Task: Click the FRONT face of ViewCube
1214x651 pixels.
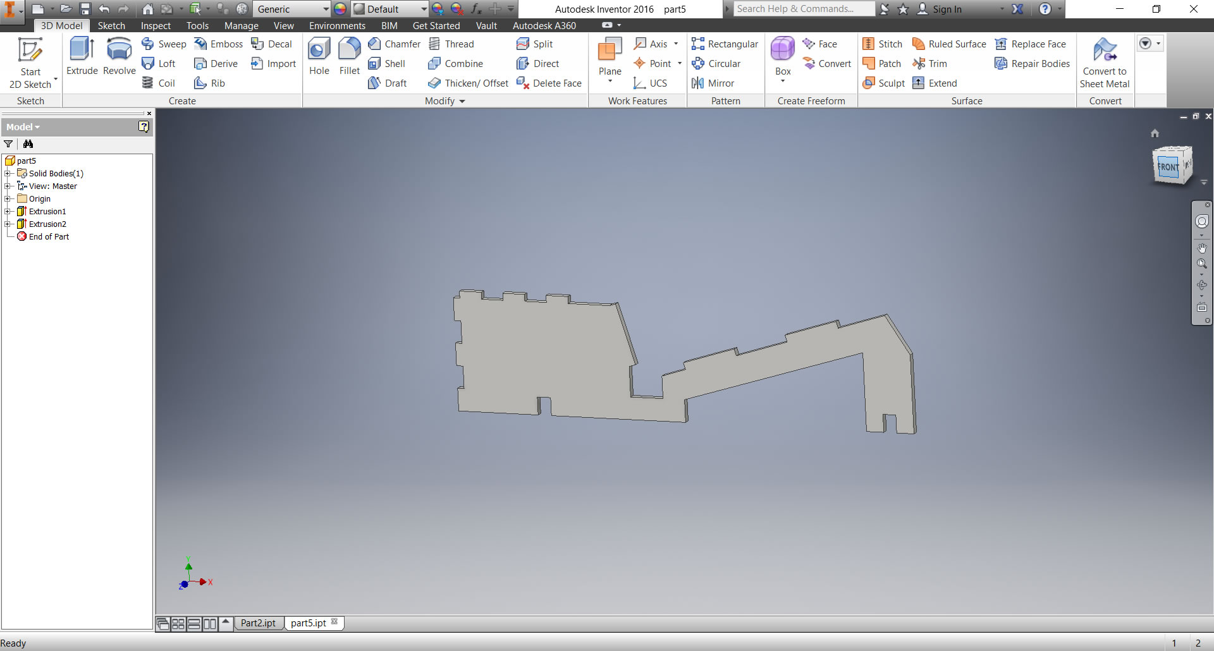Action: pyautogui.click(x=1168, y=167)
